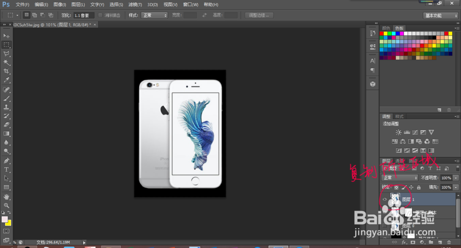
Task: Open the 基本功能 workspace dropdown
Action: [x=441, y=16]
